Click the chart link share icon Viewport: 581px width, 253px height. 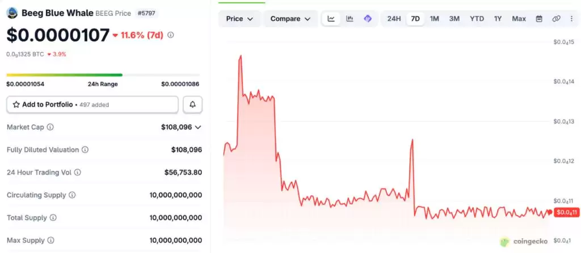click(556, 19)
